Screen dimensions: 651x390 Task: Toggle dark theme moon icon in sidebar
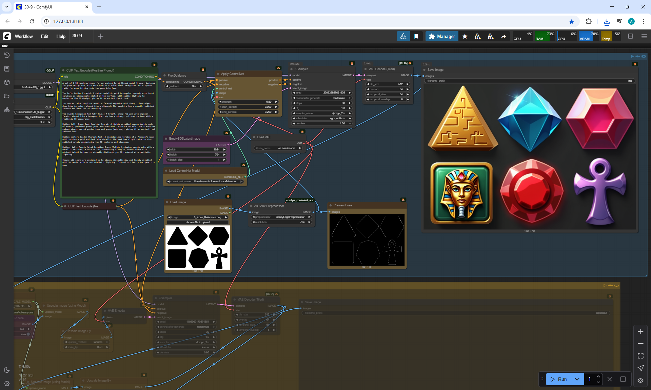coord(6,370)
